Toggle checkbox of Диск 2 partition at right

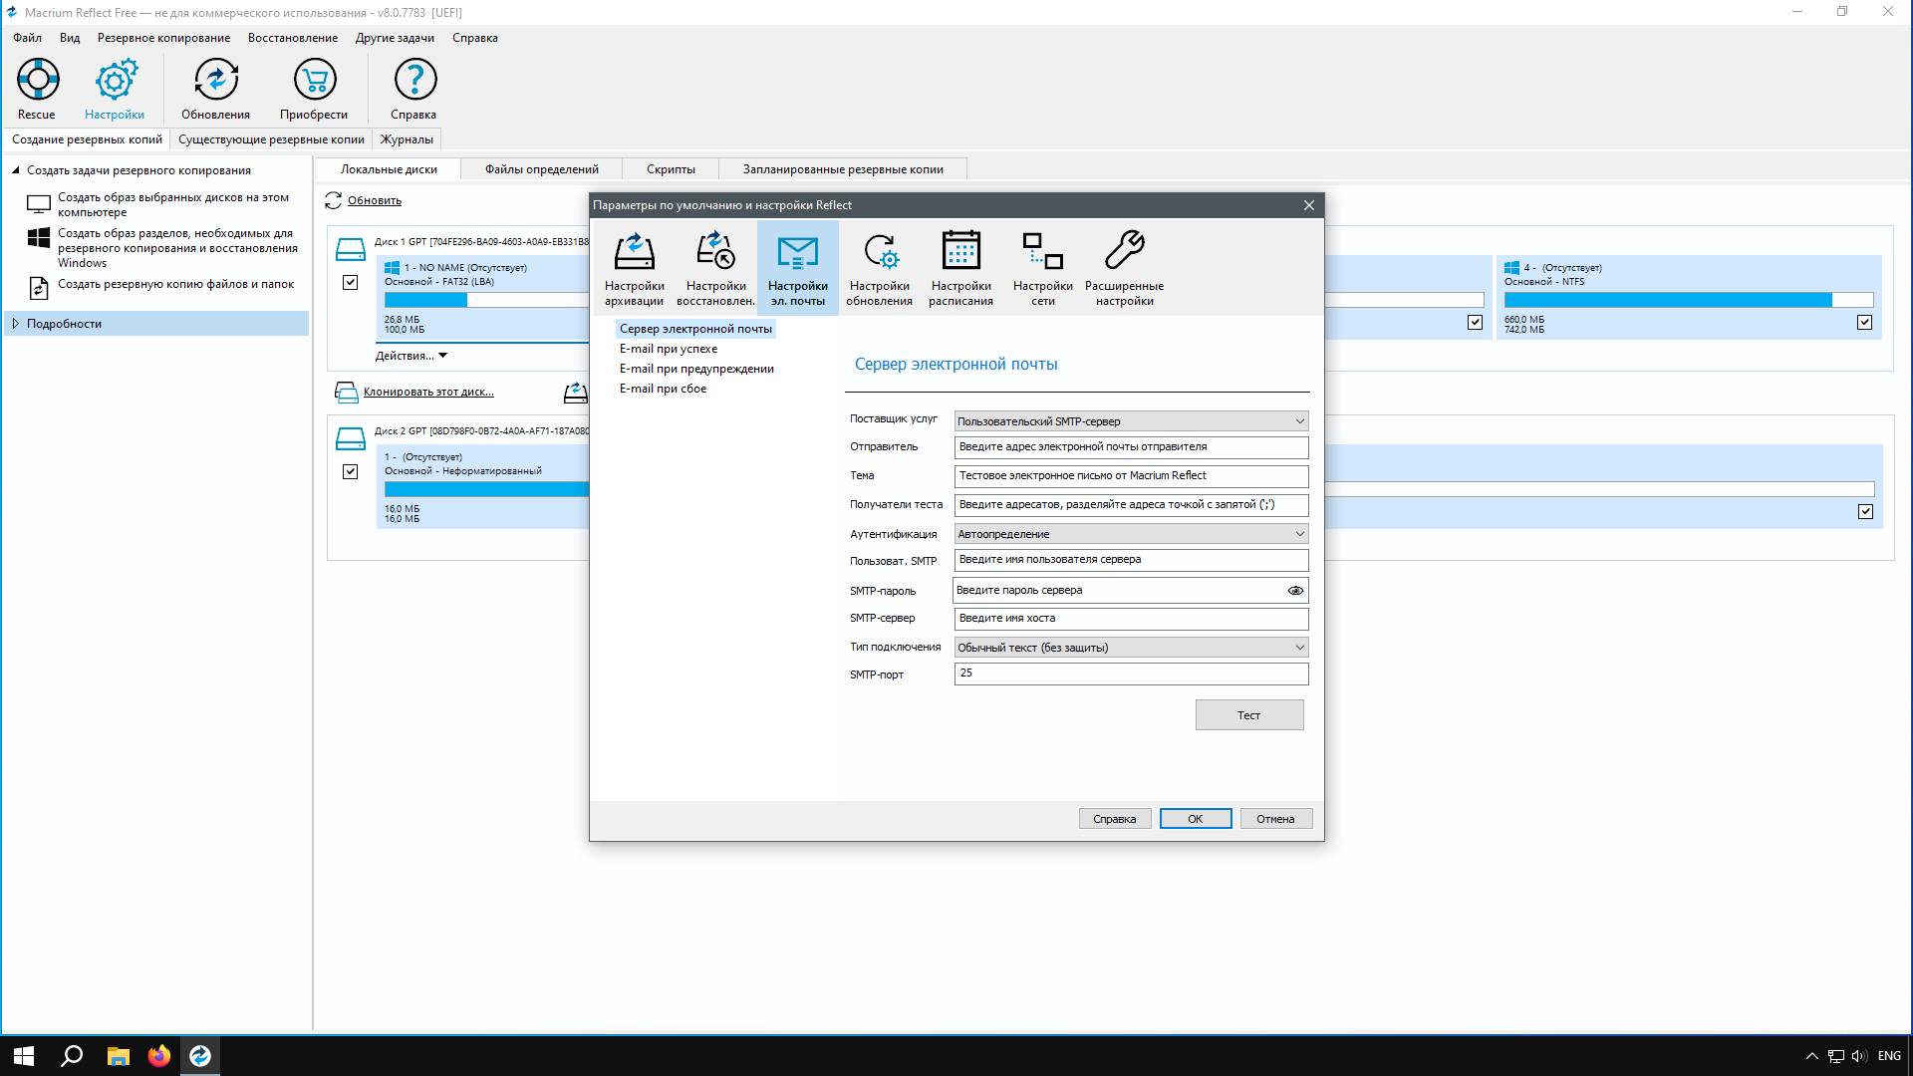[1866, 512]
